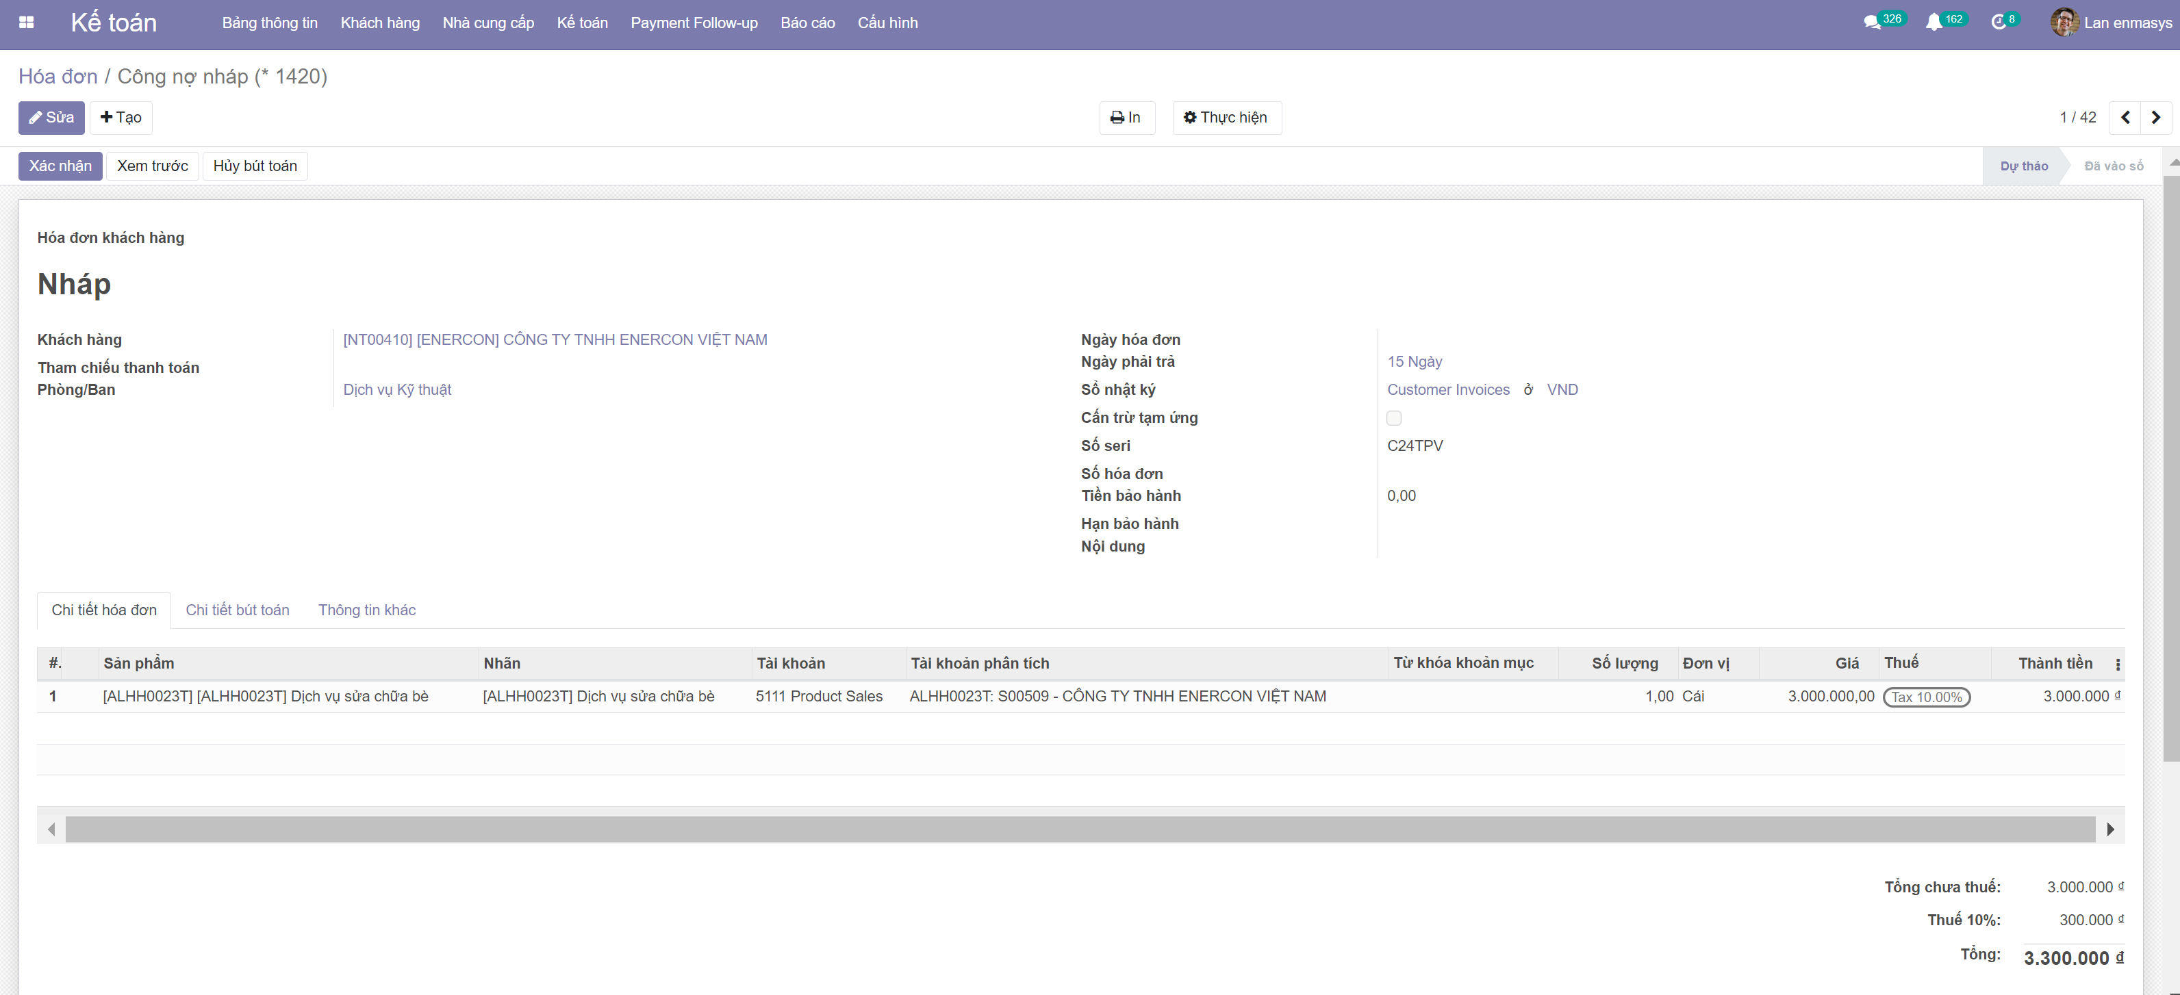Click the Tax 10.00% tag
2180x995 pixels.
1926,697
